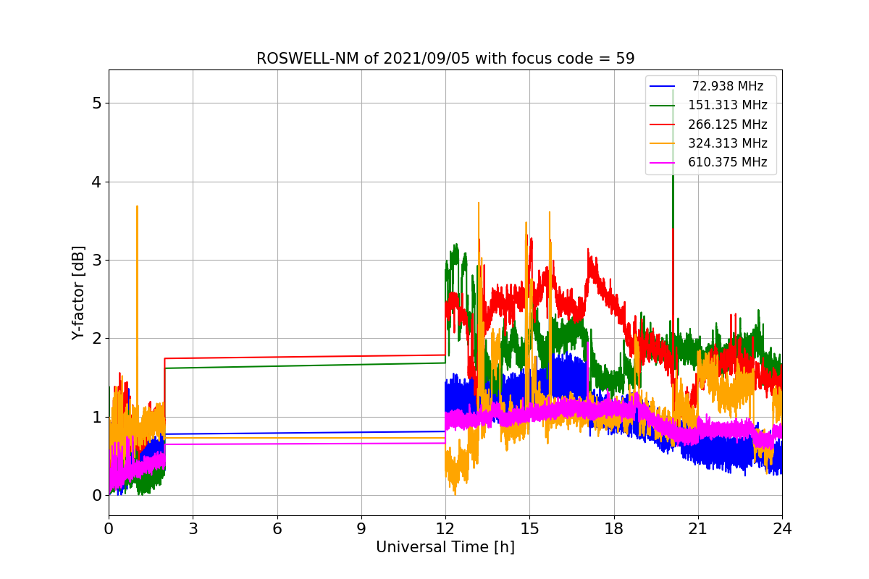Select the 266.125 MHz legend label

[728, 124]
